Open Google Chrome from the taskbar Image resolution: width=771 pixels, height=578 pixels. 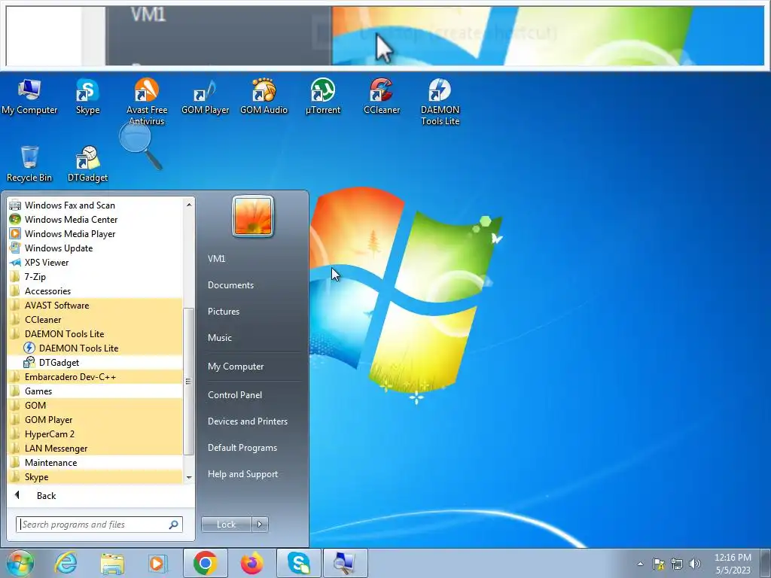point(206,563)
